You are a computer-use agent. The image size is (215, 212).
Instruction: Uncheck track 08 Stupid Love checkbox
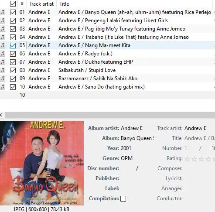13,70
